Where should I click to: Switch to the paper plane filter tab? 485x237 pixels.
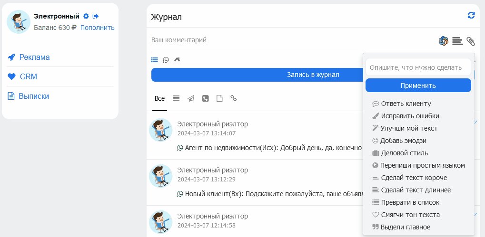click(191, 98)
